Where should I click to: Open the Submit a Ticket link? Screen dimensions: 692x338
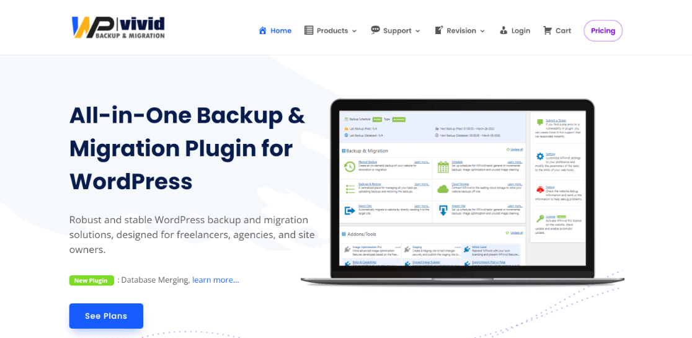point(555,120)
